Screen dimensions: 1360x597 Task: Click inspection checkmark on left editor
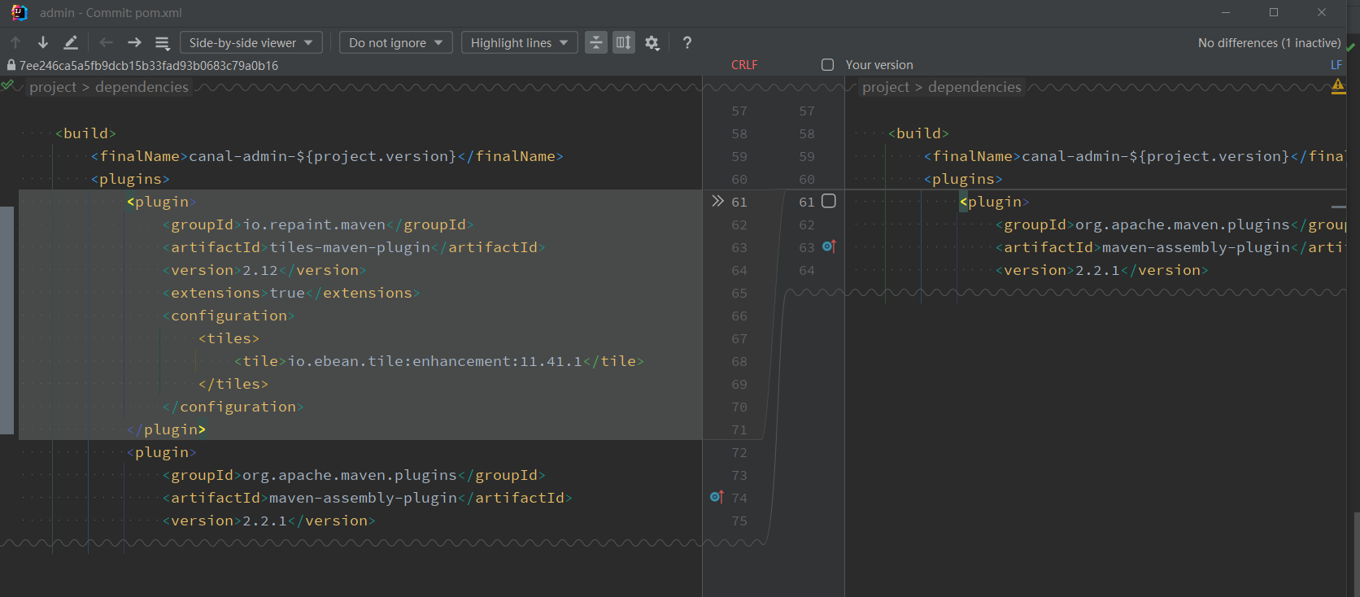(x=7, y=85)
